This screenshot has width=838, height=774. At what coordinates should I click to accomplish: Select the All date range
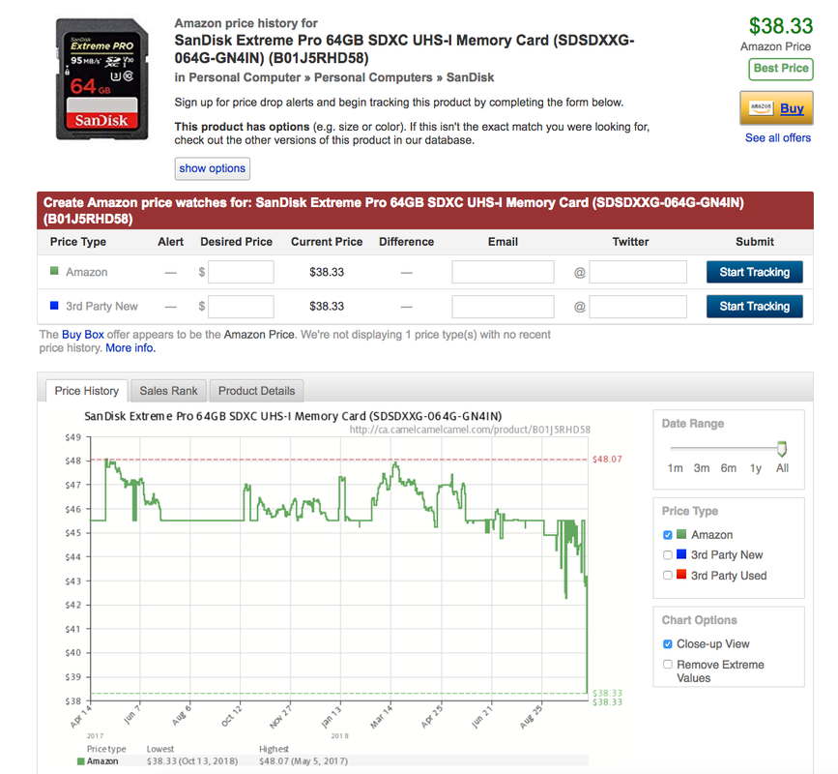[782, 468]
